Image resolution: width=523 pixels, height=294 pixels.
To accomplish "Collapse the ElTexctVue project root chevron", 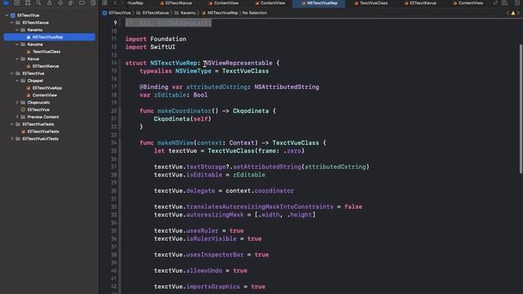I will (7, 16).
